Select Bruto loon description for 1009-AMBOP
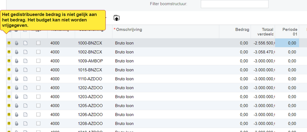The height and width of the screenshot is (132, 307). [x=124, y=61]
